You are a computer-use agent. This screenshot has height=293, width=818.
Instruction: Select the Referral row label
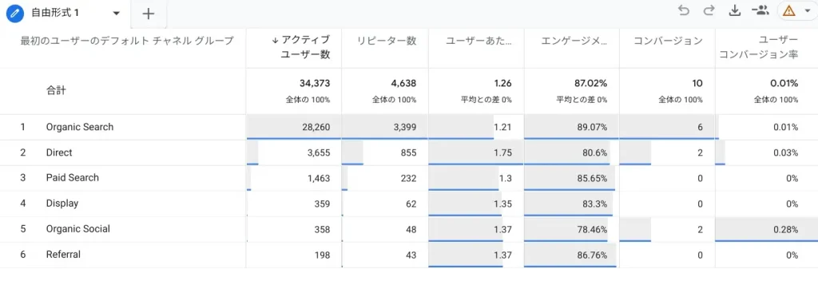[x=63, y=255]
